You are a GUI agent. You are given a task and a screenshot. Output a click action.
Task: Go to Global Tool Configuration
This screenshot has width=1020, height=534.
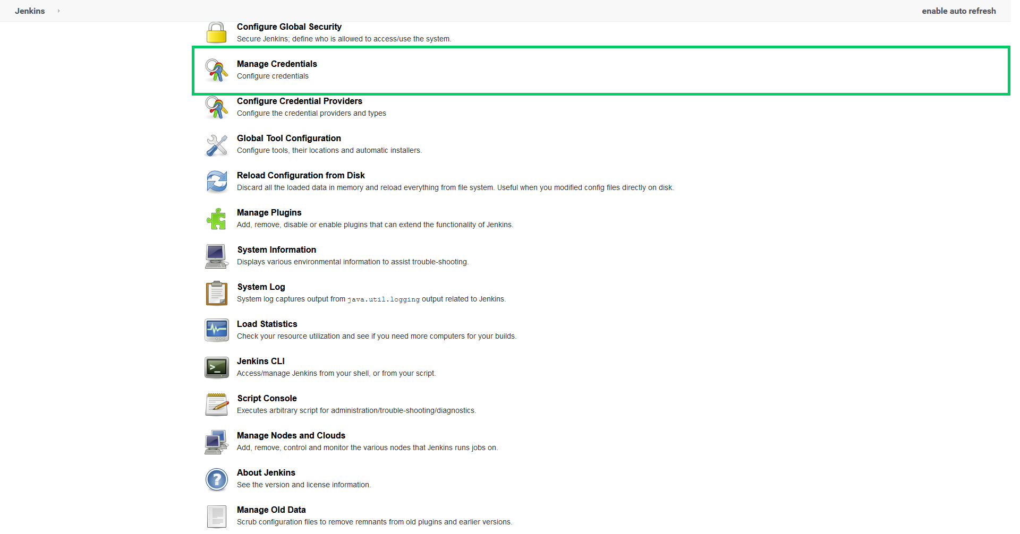[x=289, y=138]
